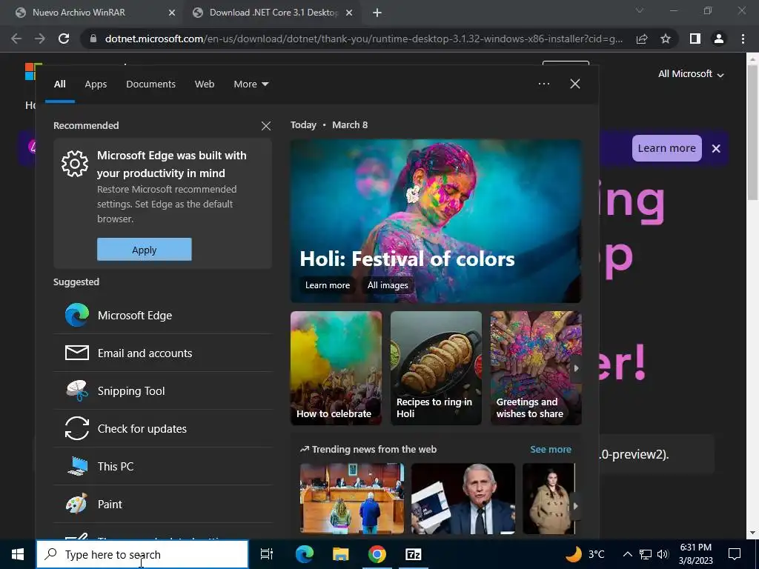
Task: Open Microsoft Edge from the suggested list
Action: (162, 316)
